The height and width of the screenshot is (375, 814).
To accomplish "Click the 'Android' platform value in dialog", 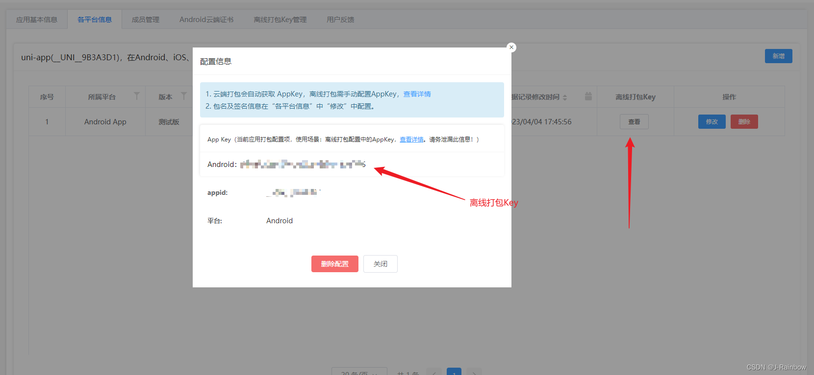I will 280,221.
